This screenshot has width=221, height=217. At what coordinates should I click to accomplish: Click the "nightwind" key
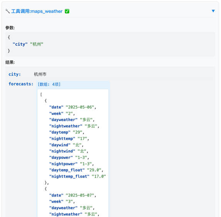click(x=62, y=151)
